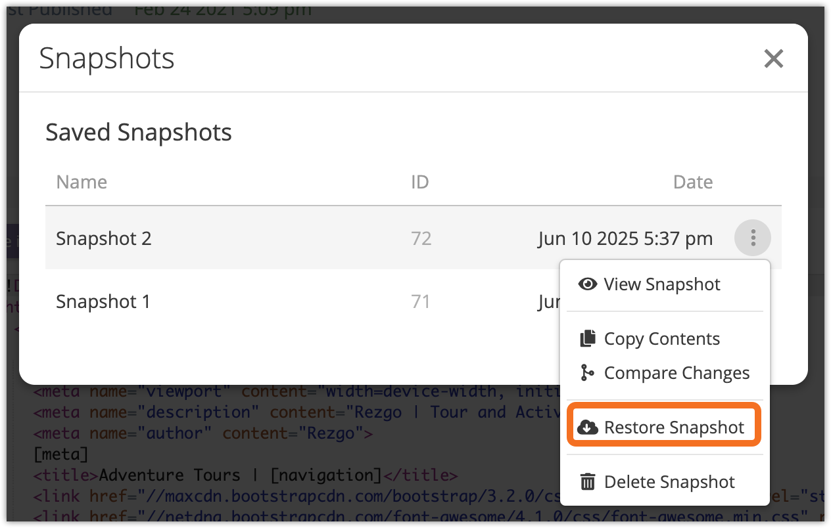831x528 pixels.
Task: Close the Snapshots dialog
Action: pos(774,59)
